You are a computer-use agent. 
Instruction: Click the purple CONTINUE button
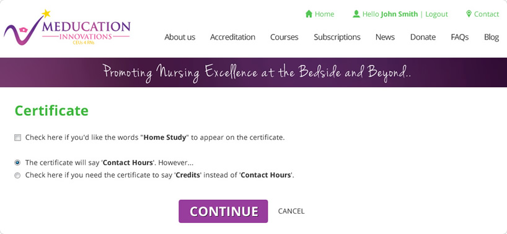[223, 211]
